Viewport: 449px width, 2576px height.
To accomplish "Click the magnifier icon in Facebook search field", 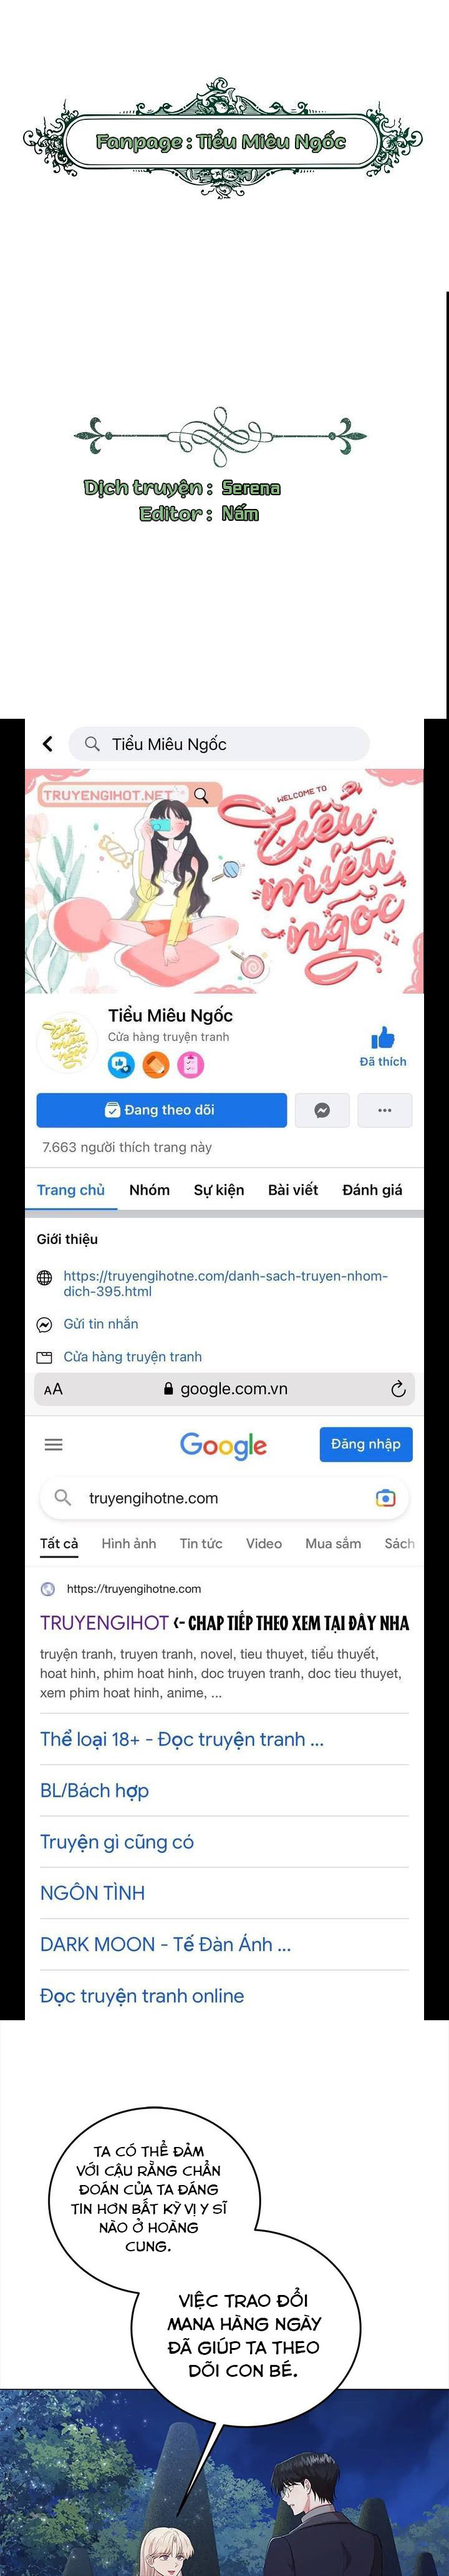I will click(93, 744).
